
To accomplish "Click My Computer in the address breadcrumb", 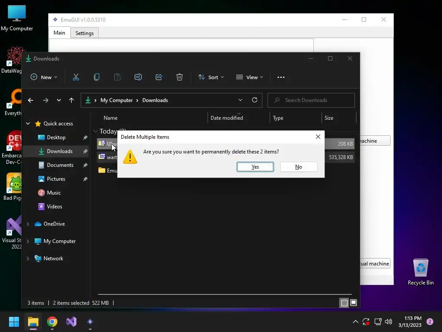I will pyautogui.click(x=117, y=100).
